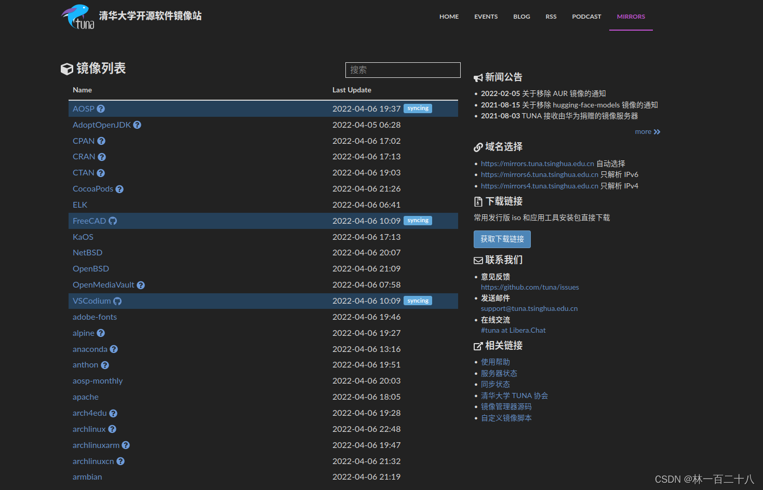Open the 2021-08-03 Huawei server donation notice

(559, 116)
